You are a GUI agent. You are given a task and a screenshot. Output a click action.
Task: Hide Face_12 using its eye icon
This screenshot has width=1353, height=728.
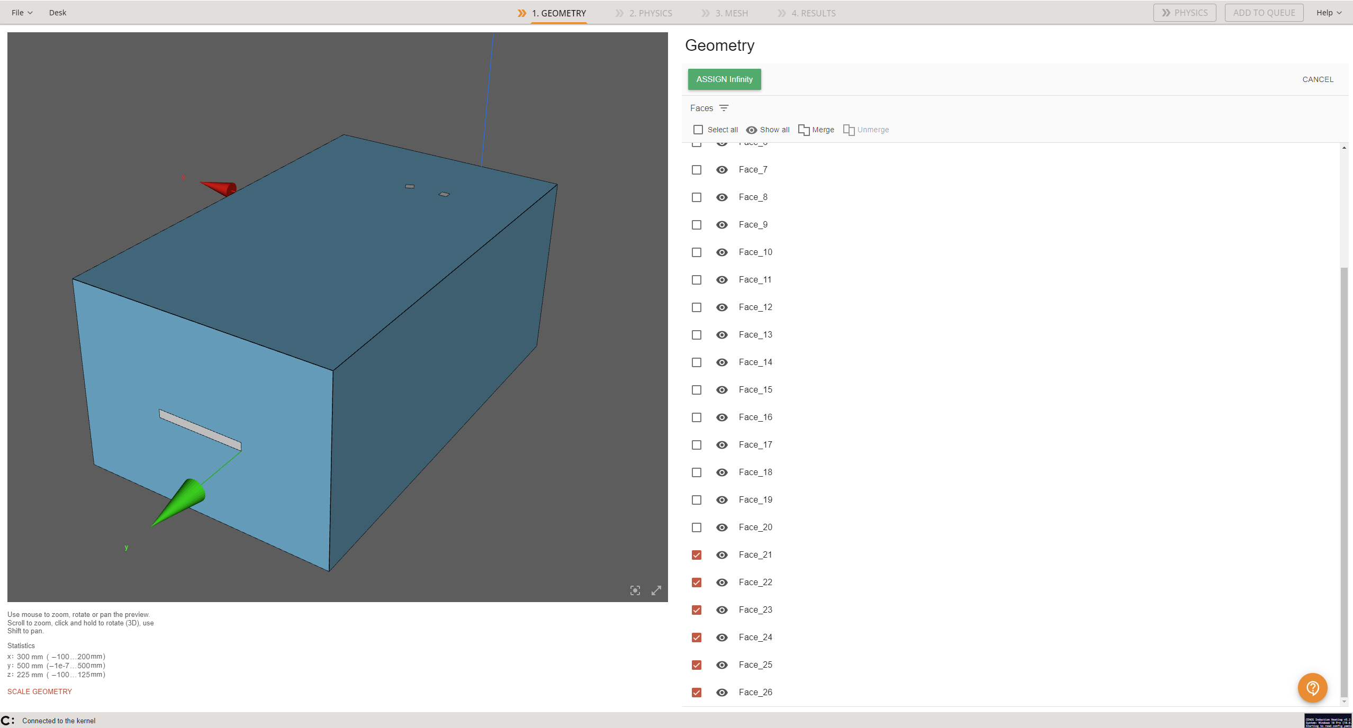(721, 307)
